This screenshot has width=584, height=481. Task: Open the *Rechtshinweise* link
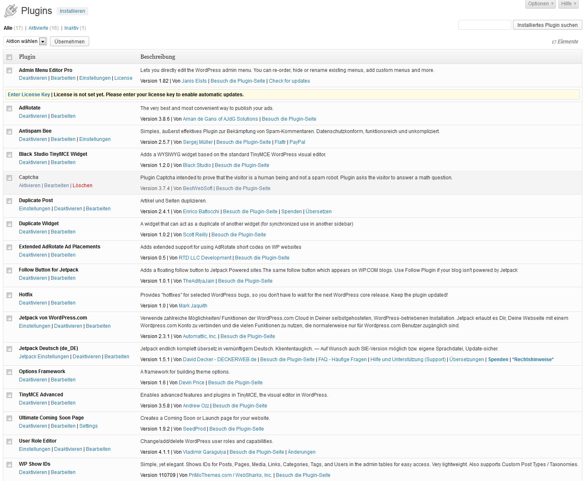533,360
